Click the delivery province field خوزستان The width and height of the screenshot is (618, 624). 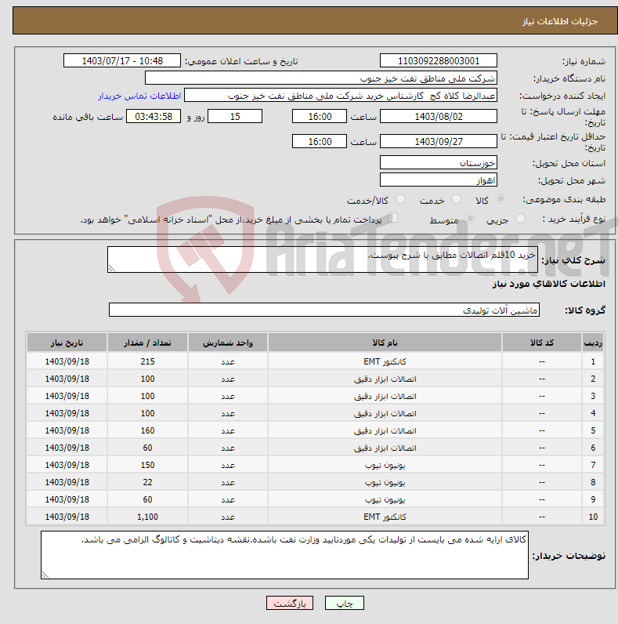click(x=439, y=162)
